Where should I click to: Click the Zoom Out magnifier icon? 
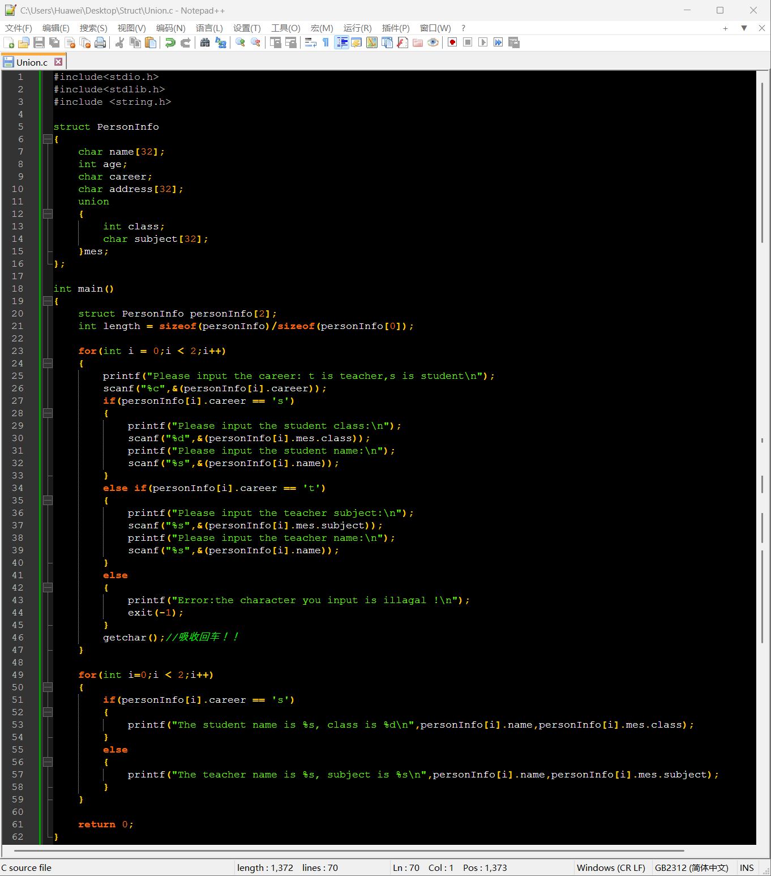255,42
